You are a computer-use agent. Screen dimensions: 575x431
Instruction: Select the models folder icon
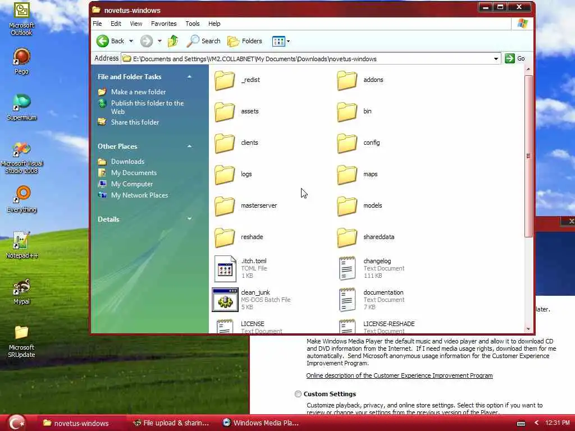pos(347,205)
